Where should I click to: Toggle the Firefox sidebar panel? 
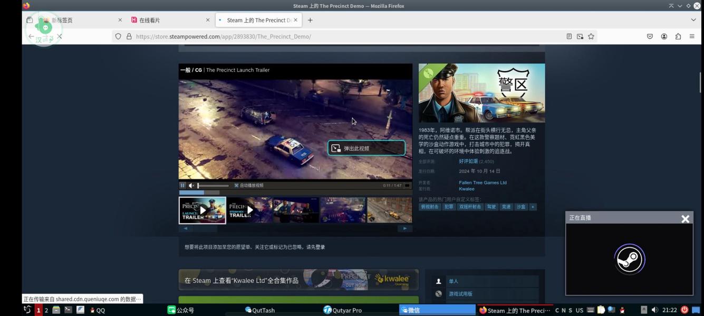[30, 20]
